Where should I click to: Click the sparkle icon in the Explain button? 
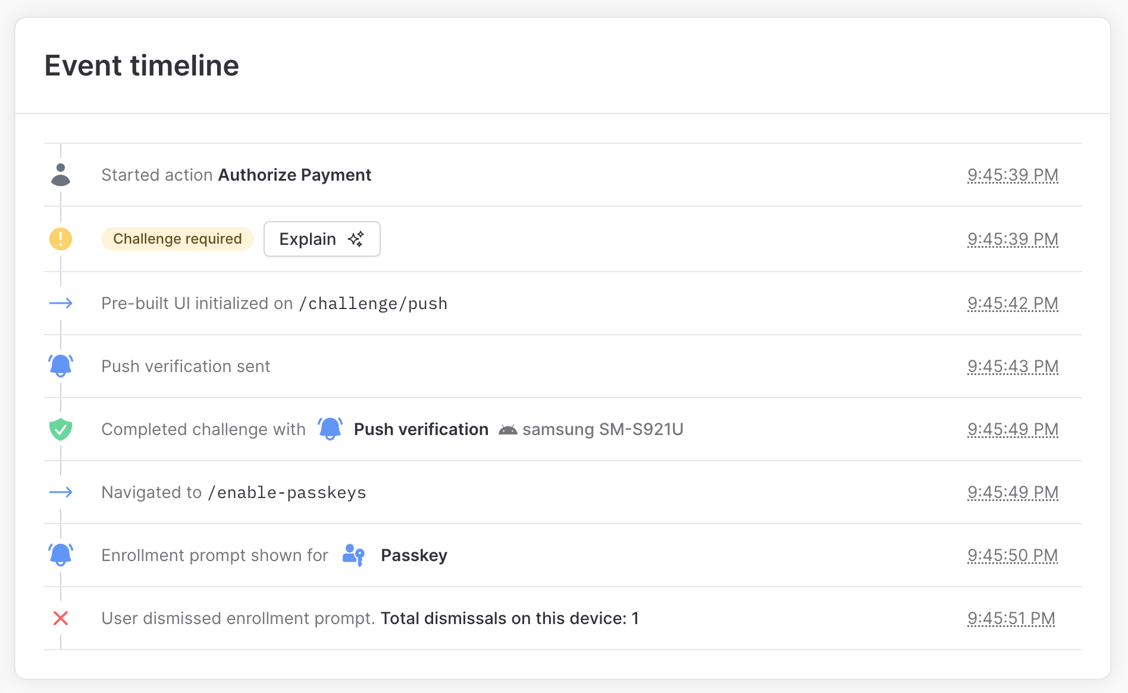356,239
